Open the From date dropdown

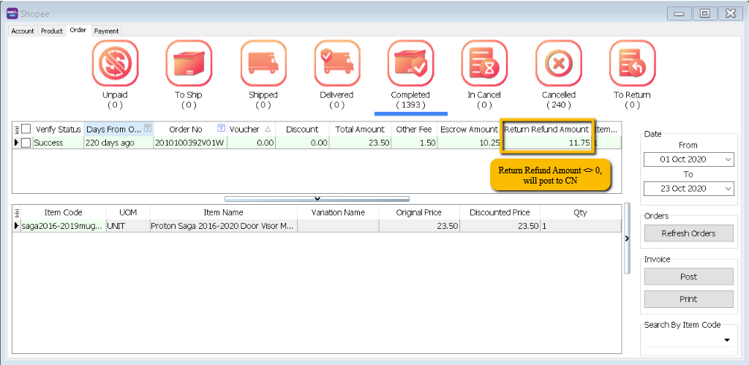coord(727,159)
